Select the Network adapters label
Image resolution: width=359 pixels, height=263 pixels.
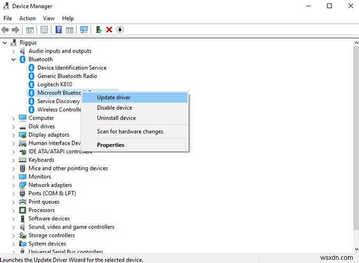pos(50,185)
